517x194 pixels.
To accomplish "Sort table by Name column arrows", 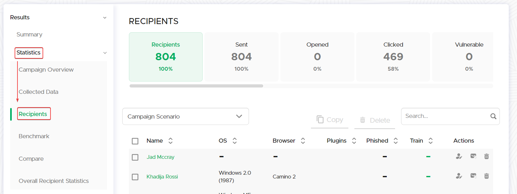I will [171, 141].
